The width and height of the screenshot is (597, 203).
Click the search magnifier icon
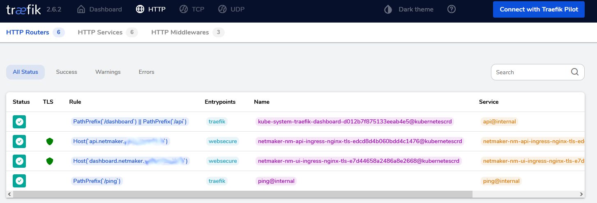pyautogui.click(x=575, y=72)
